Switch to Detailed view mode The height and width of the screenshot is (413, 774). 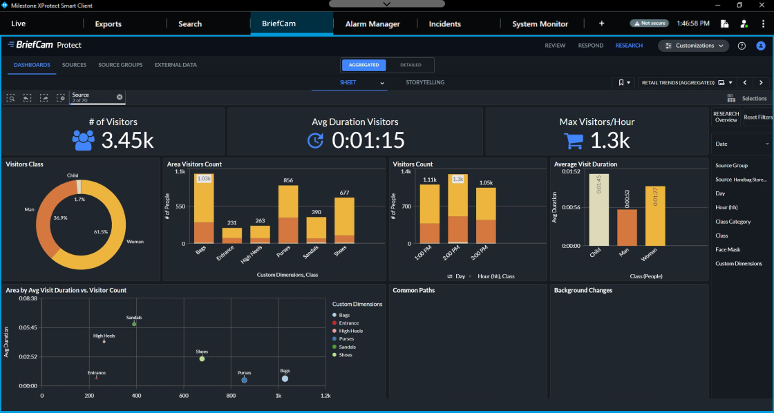410,65
